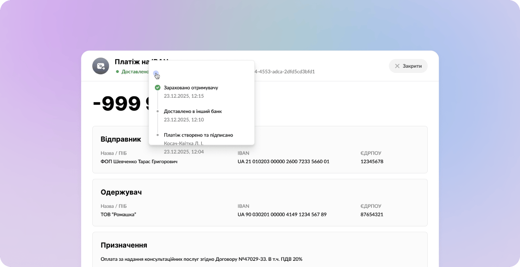Click the date 23.12.2025, 12:04
This screenshot has width=520, height=267.
pyautogui.click(x=184, y=152)
